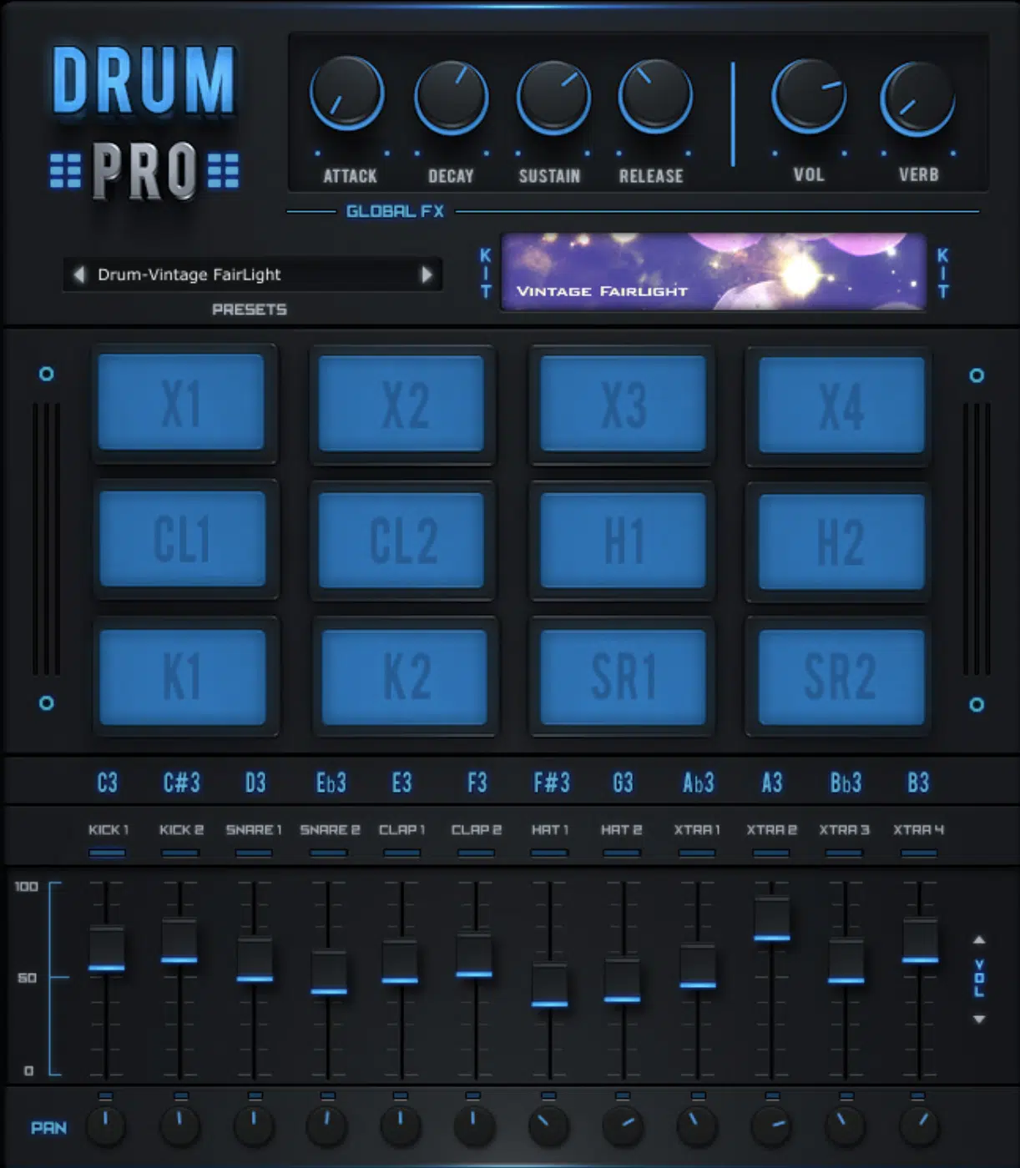This screenshot has width=1020, height=1168.
Task: Toggle the Clap 2 channel indicator
Action: tap(476, 853)
